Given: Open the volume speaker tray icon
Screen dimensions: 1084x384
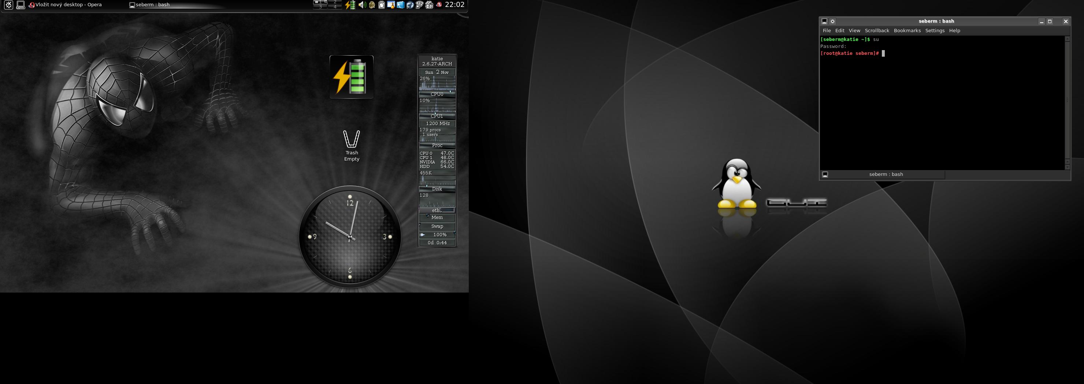Looking at the screenshot, I should (x=362, y=5).
